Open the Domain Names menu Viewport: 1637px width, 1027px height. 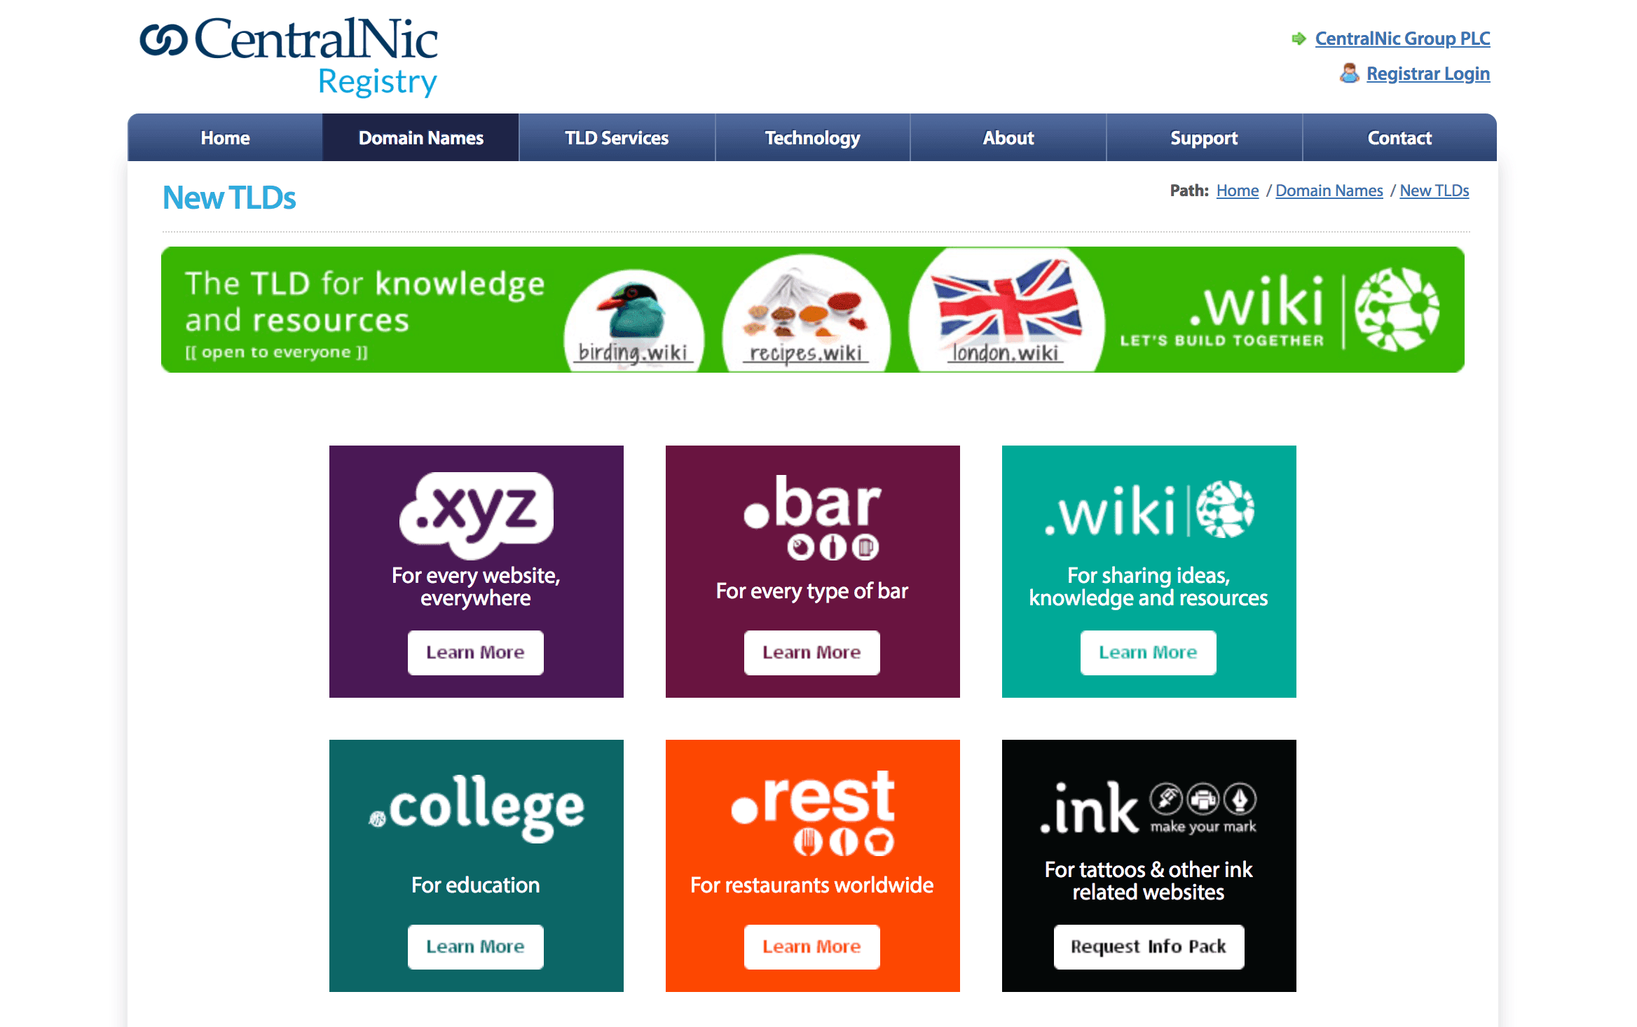click(x=420, y=137)
